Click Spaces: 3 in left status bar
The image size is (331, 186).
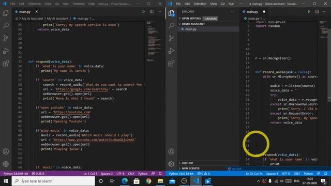click(x=107, y=174)
